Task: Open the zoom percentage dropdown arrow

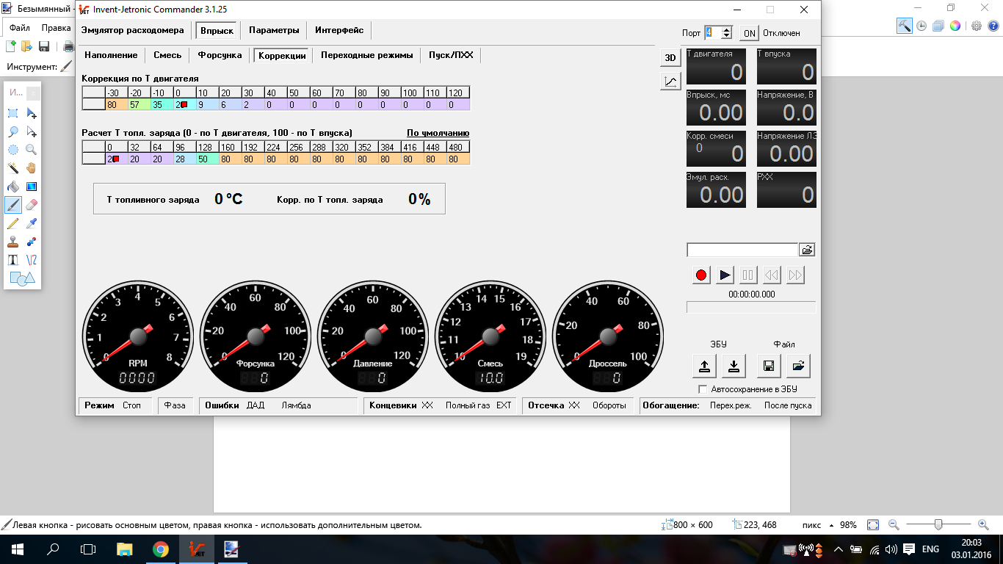Action: click(831, 526)
